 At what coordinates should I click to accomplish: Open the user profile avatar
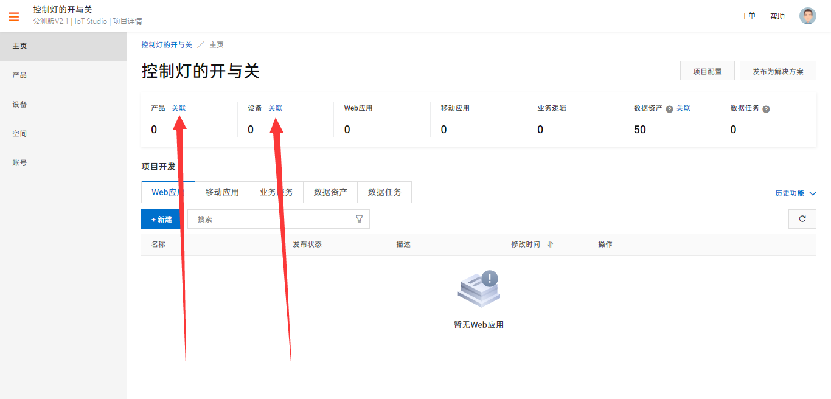point(808,15)
